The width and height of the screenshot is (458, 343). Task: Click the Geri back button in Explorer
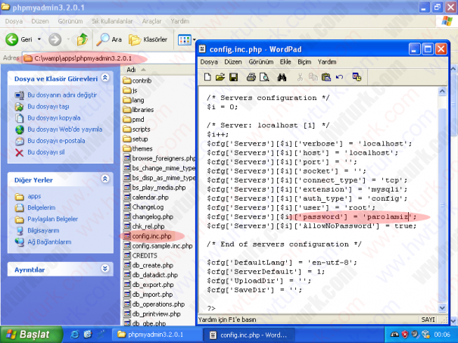point(19,39)
